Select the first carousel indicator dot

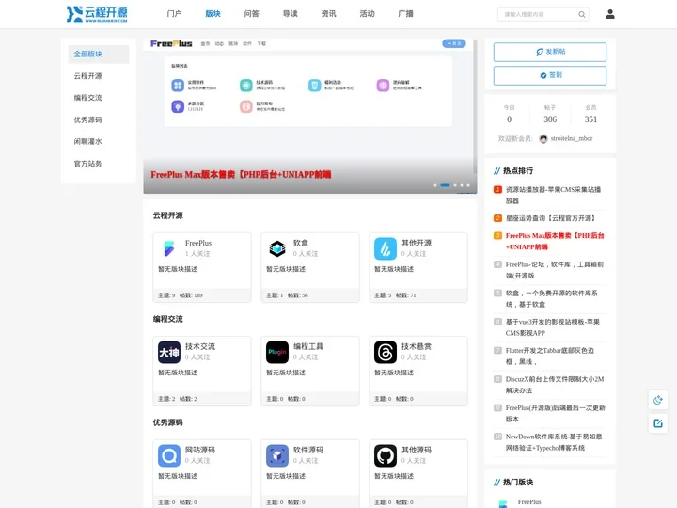point(435,185)
